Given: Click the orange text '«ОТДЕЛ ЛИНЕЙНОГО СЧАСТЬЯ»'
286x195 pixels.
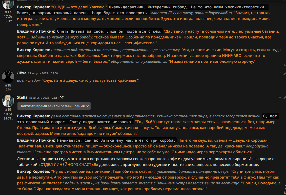Looking at the screenshot, I should pos(68,165).
